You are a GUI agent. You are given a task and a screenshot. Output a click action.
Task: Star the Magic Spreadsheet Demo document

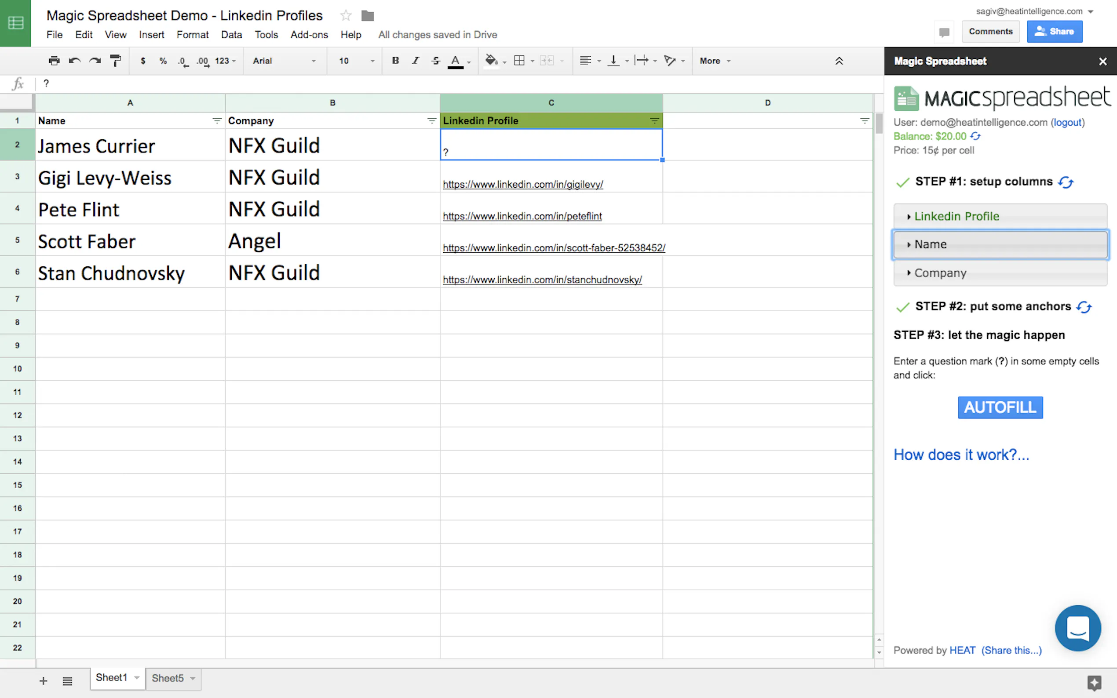pos(345,15)
